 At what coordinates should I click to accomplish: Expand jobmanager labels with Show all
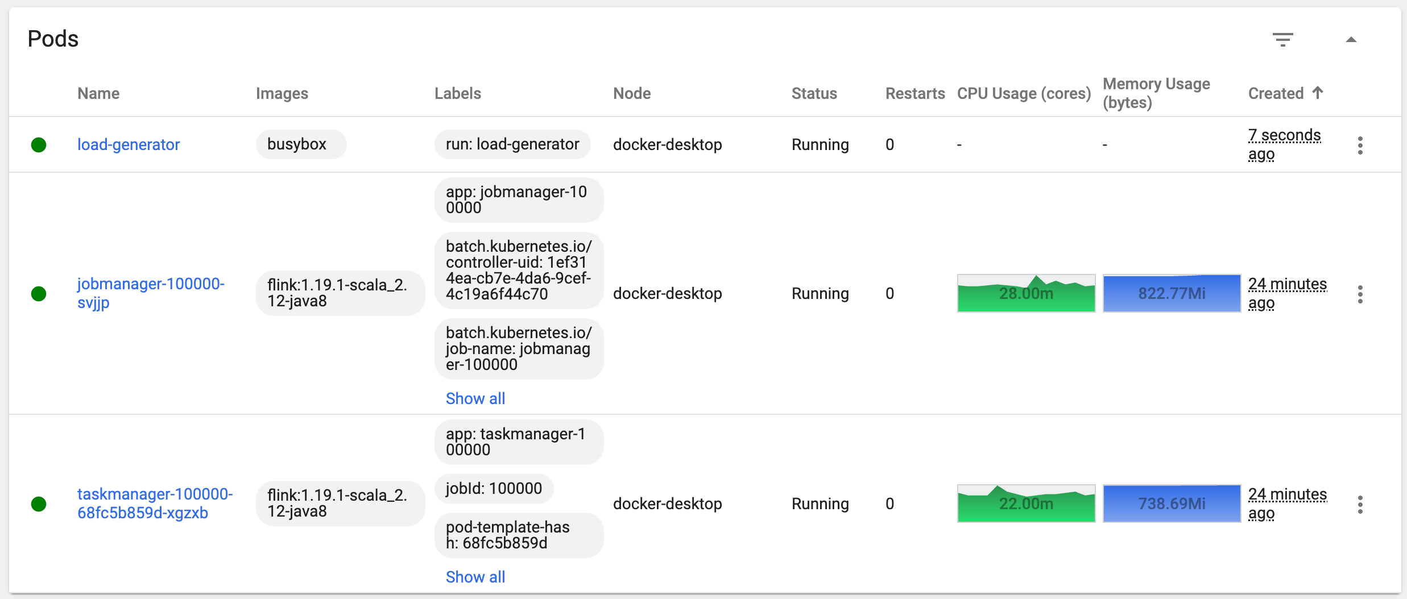[475, 398]
